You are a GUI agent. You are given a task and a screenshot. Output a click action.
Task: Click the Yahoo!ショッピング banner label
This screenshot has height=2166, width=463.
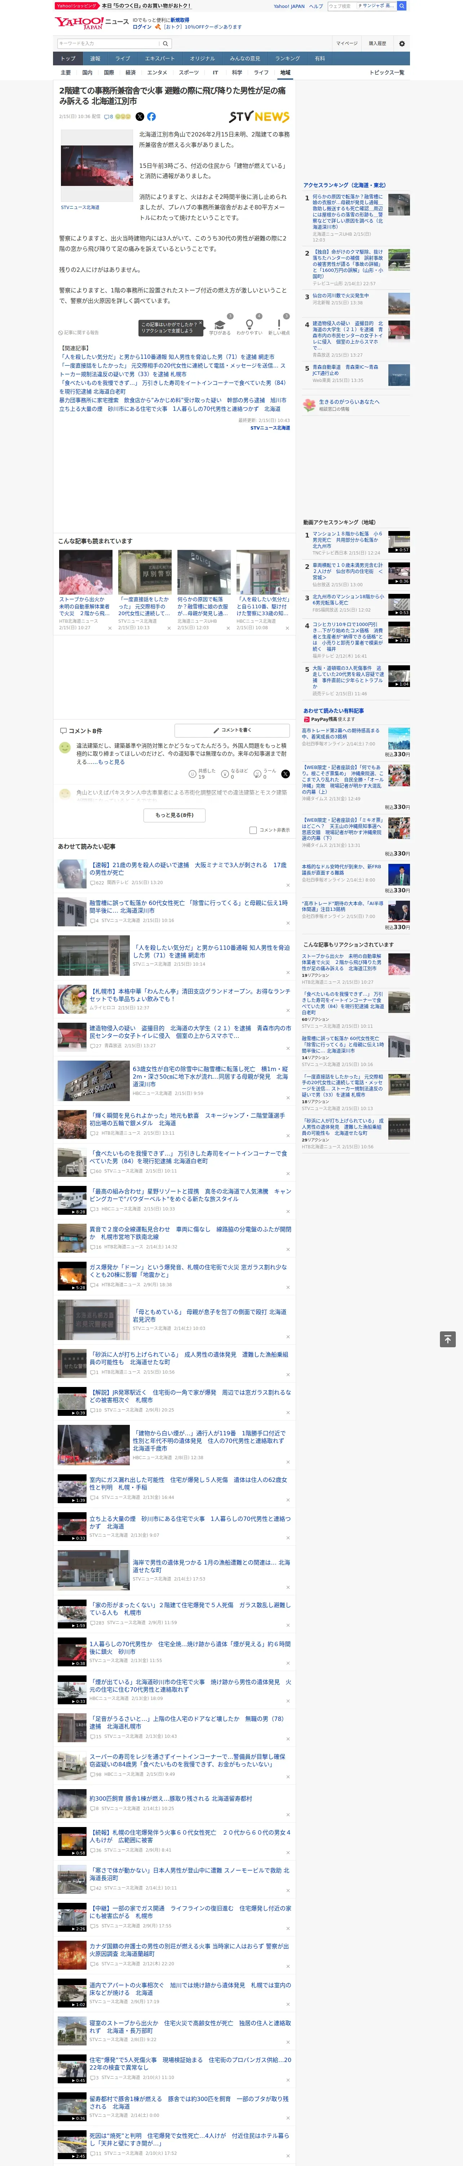(76, 6)
